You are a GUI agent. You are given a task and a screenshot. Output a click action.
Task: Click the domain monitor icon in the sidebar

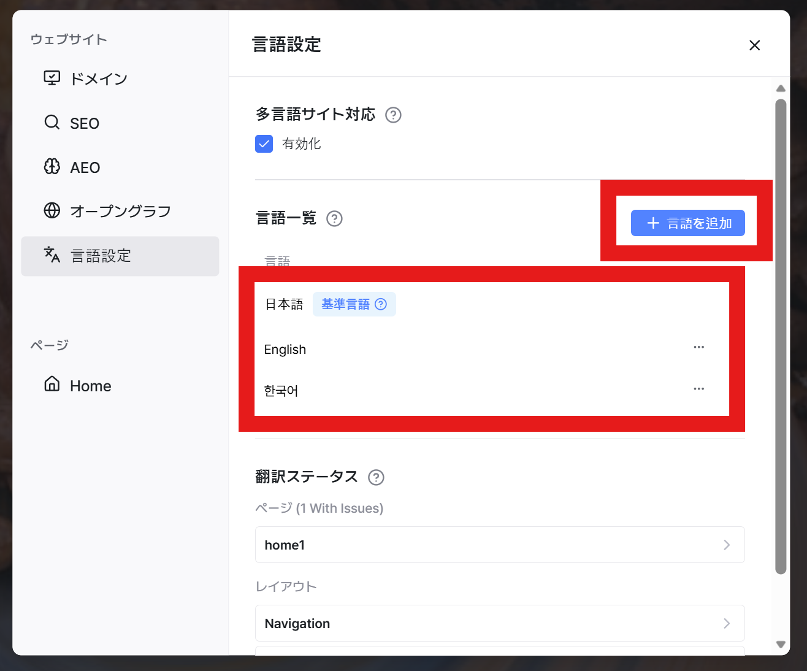coord(52,78)
